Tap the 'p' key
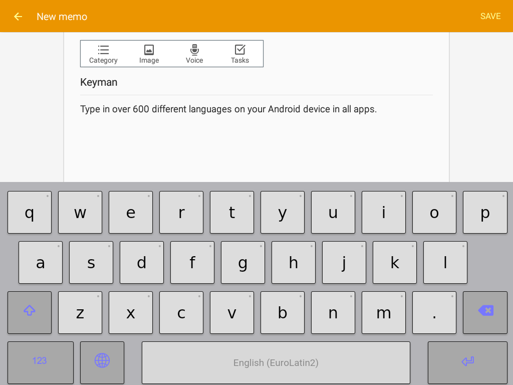Screen dimensions: 513x385 pos(485,212)
